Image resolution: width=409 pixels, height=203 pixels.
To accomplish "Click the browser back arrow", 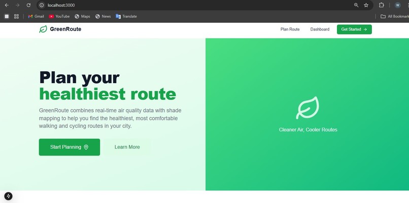I will click(7, 5).
